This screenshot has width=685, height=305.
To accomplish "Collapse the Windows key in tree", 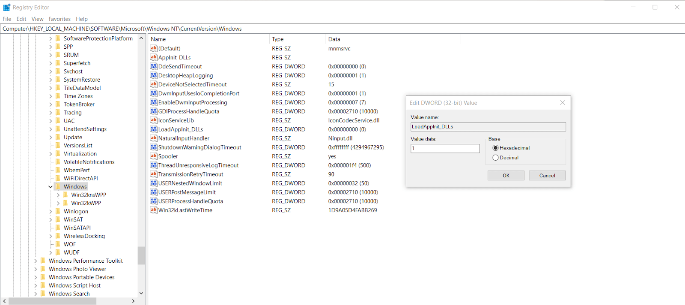I will coord(51,187).
